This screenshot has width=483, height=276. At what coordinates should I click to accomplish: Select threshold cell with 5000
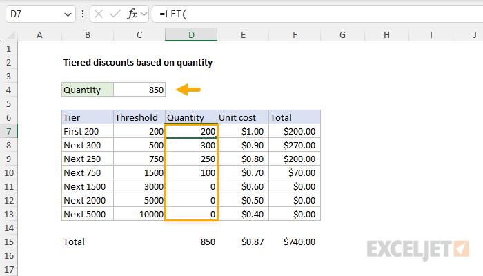pyautogui.click(x=139, y=201)
